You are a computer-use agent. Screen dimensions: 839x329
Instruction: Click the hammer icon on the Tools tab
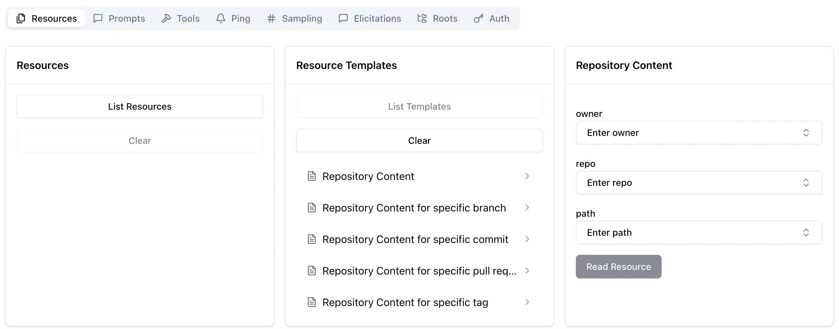pos(166,18)
